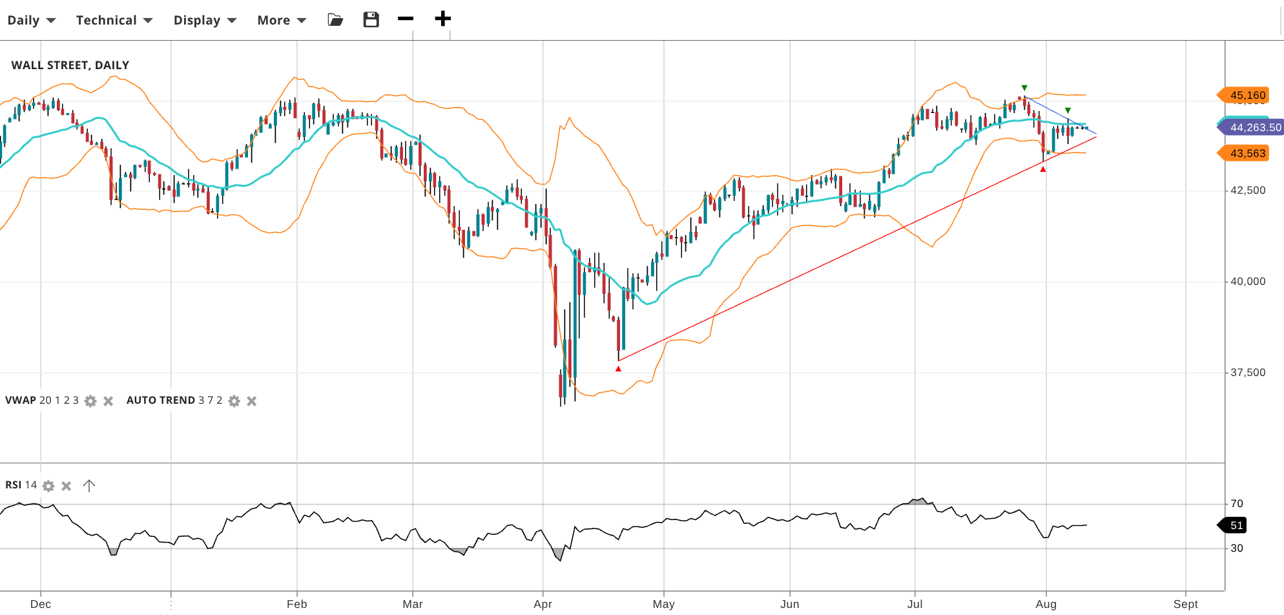Select the orange 45,160 upper band label

(x=1245, y=96)
